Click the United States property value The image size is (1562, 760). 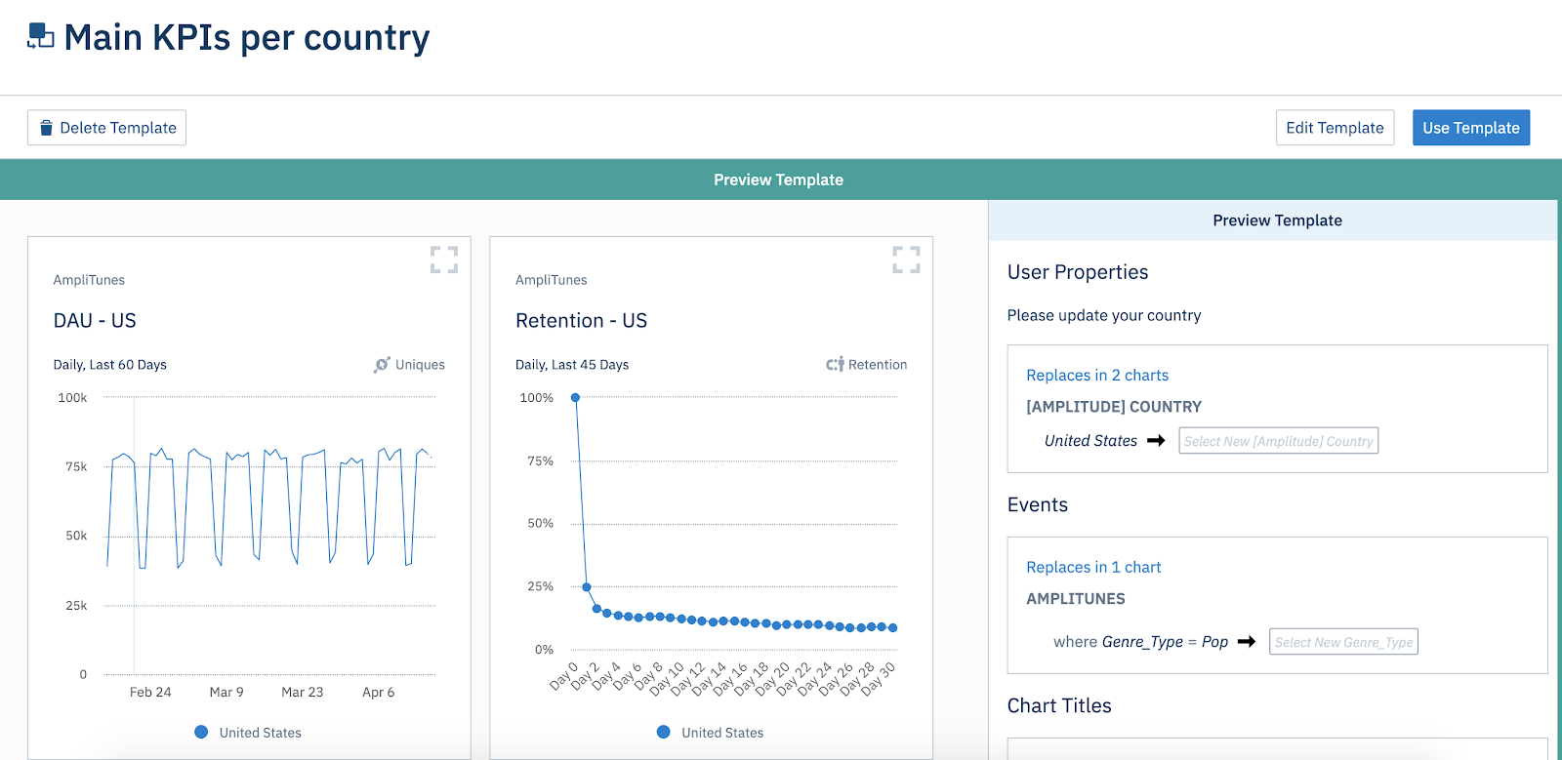click(x=1090, y=441)
